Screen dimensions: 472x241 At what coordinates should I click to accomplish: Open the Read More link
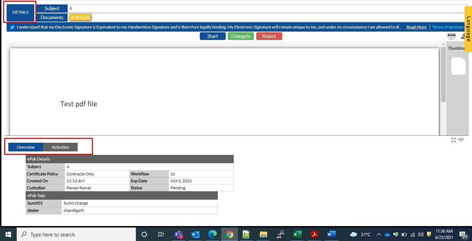point(416,27)
